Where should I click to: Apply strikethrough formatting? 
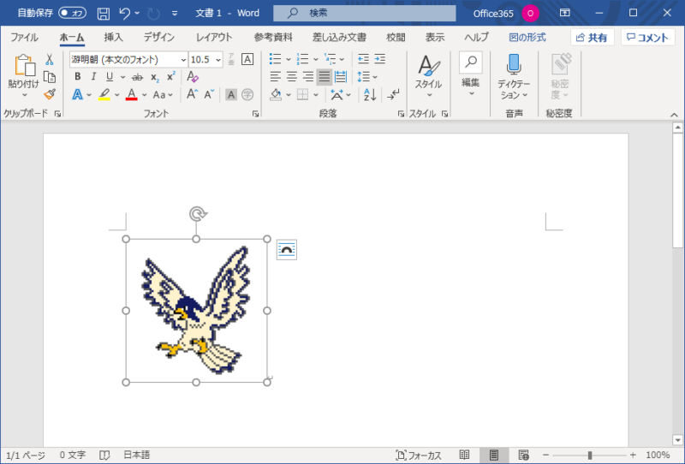coord(137,77)
